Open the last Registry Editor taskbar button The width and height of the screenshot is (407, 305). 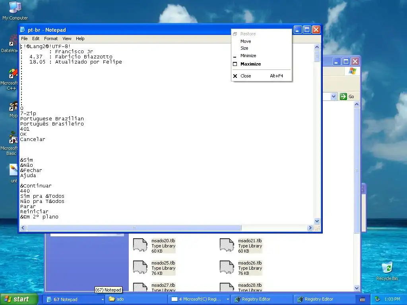point(324,299)
